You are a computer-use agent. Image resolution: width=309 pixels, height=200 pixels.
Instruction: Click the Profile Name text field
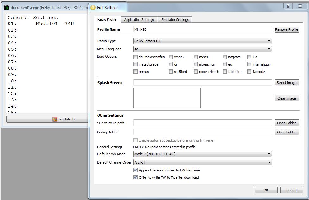coord(202,29)
